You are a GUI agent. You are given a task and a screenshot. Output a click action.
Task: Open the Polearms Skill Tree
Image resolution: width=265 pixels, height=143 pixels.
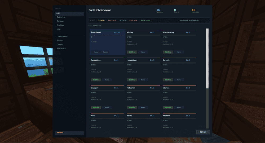point(132,108)
